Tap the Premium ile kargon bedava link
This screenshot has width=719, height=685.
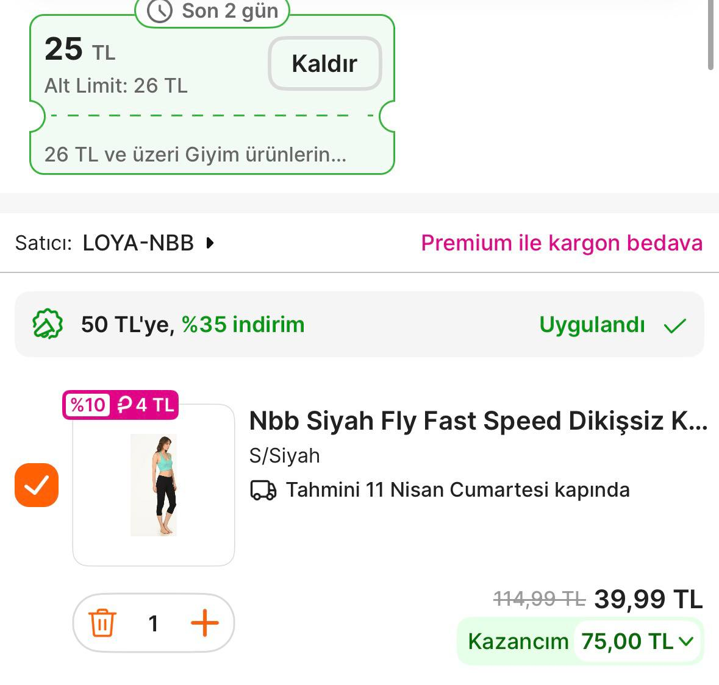(x=561, y=243)
